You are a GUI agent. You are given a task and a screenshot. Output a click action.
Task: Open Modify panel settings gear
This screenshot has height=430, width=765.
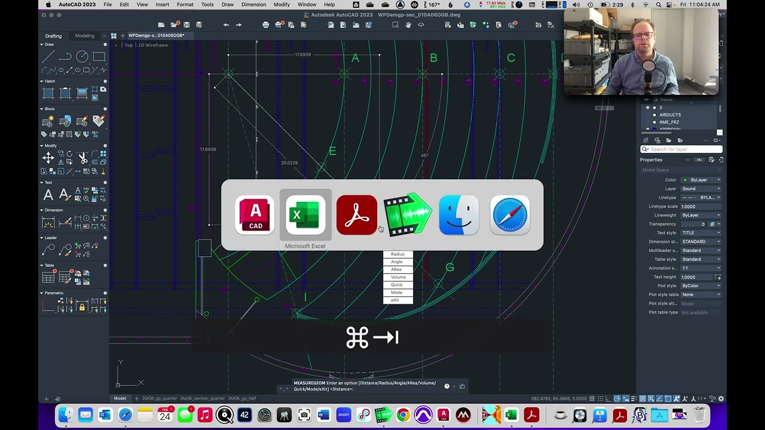coord(105,146)
